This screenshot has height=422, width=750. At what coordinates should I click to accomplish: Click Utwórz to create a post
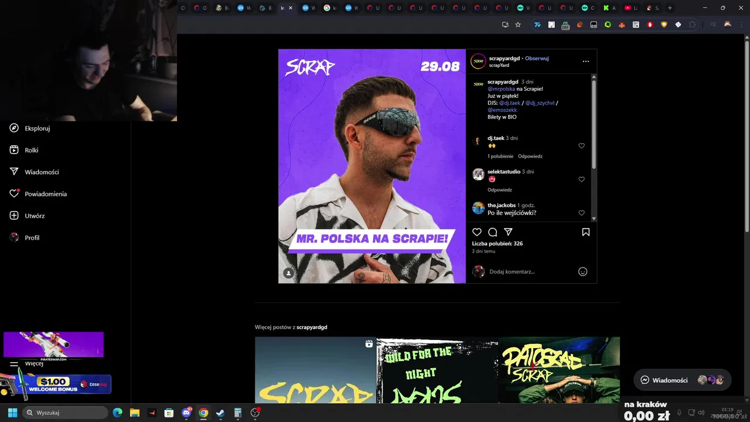pyautogui.click(x=27, y=216)
